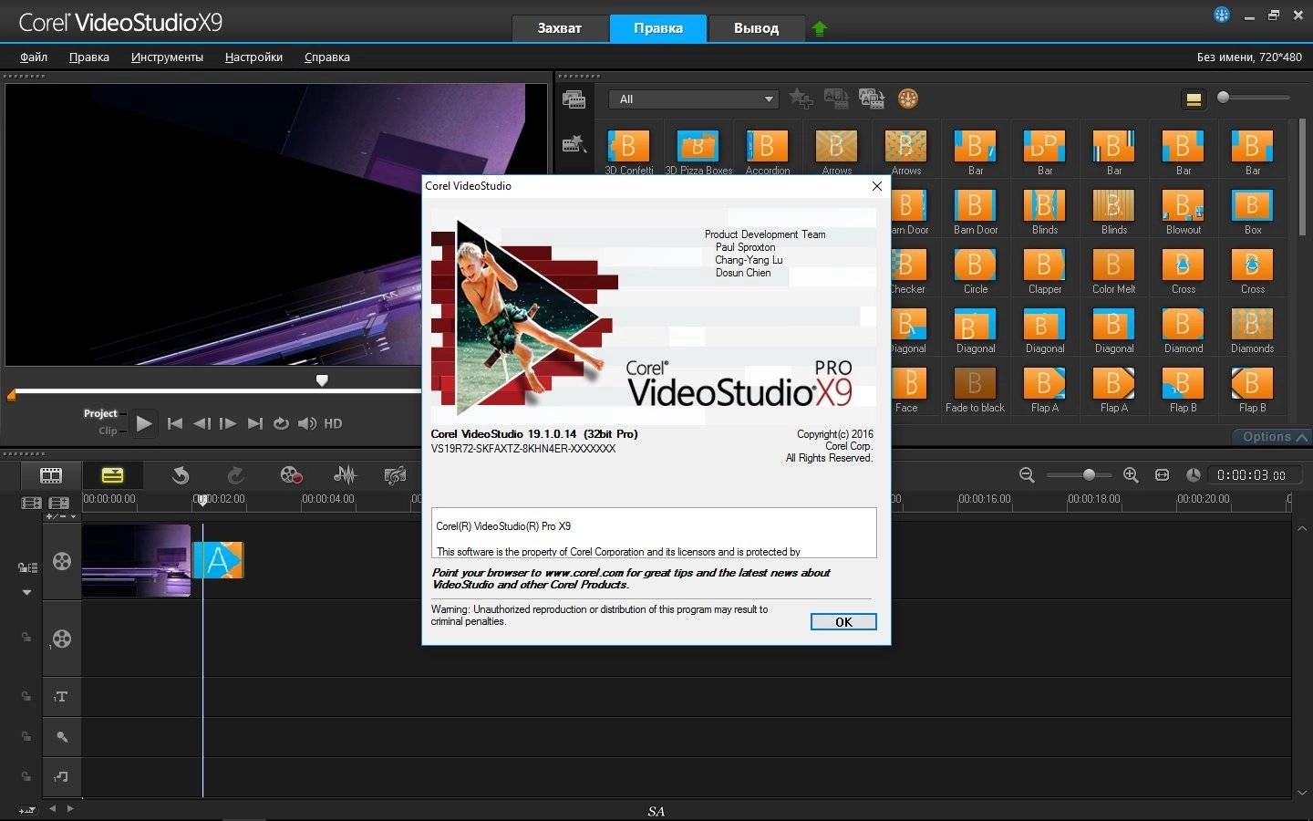Click the scroll-right arrow under the track headers

(x=70, y=808)
